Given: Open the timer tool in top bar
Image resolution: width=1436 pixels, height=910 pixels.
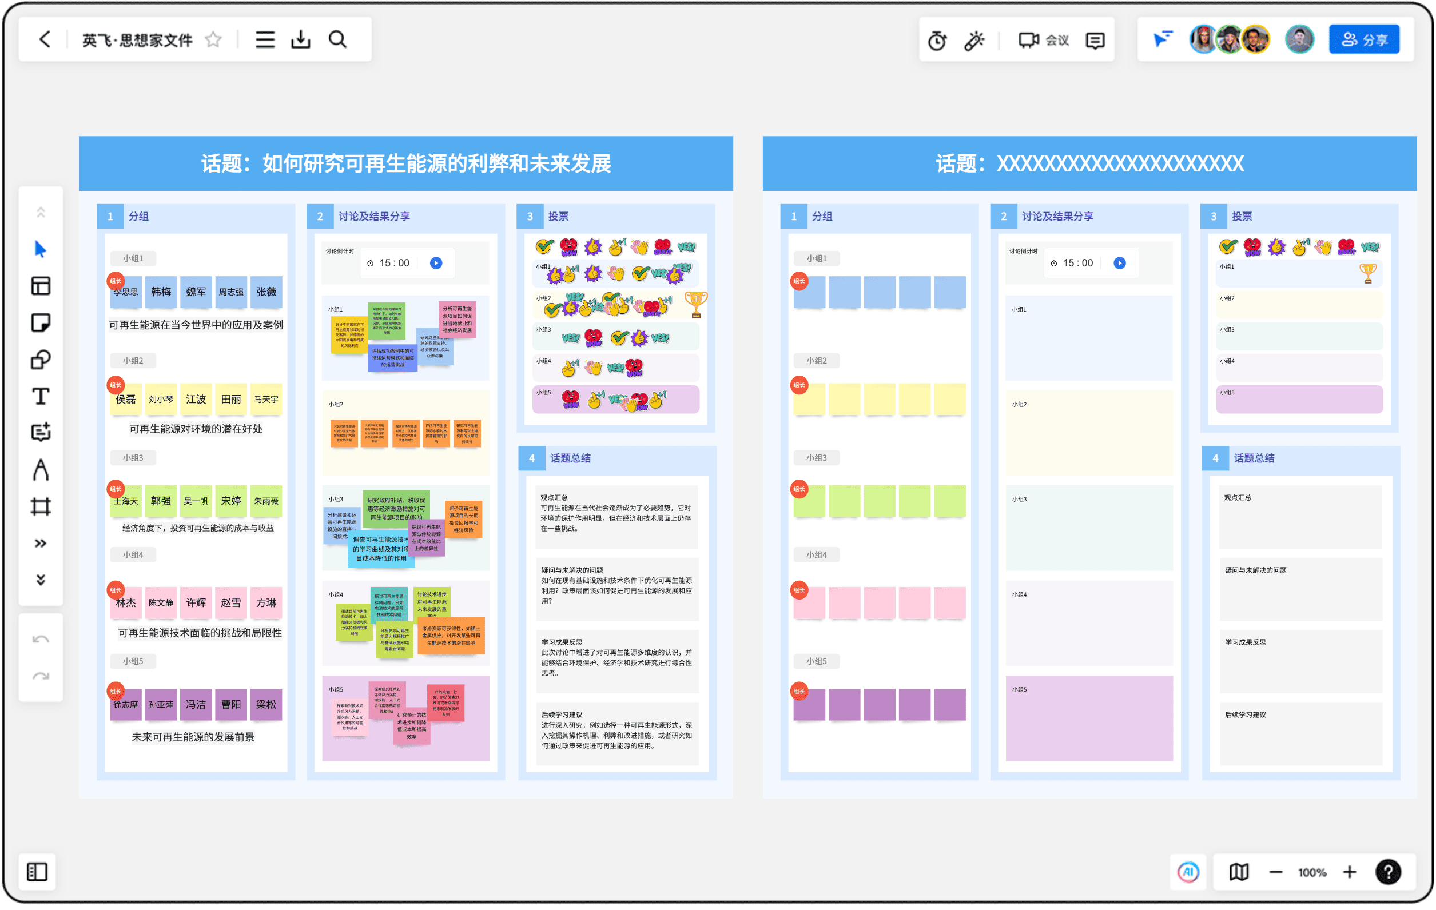Looking at the screenshot, I should tap(938, 41).
